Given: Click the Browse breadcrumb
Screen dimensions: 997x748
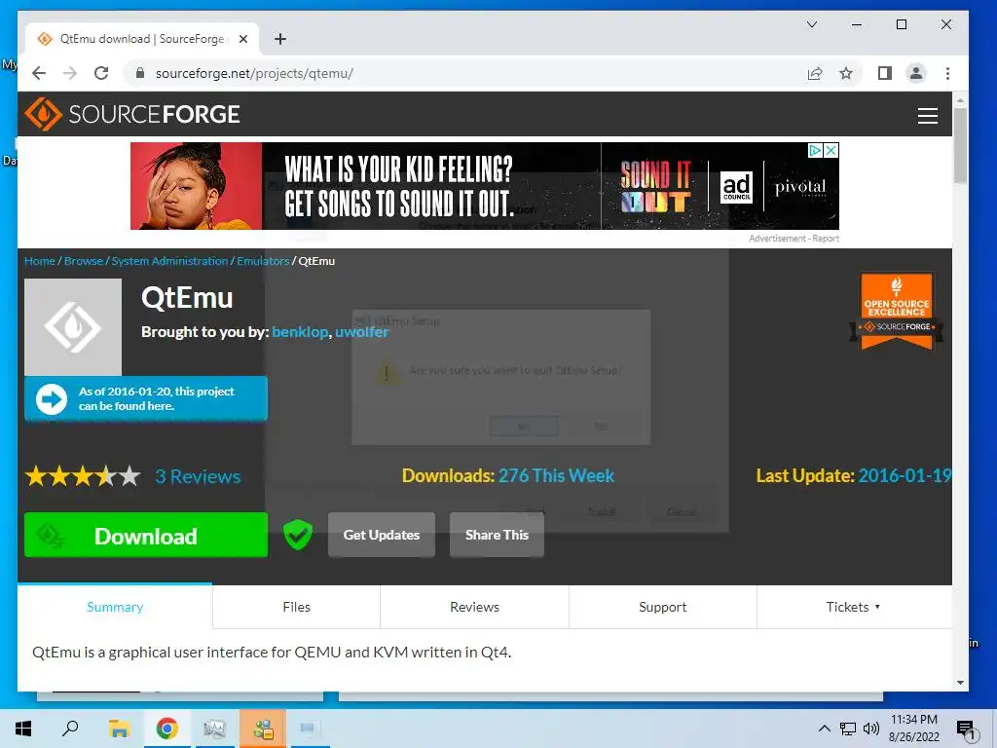Looking at the screenshot, I should tap(84, 261).
